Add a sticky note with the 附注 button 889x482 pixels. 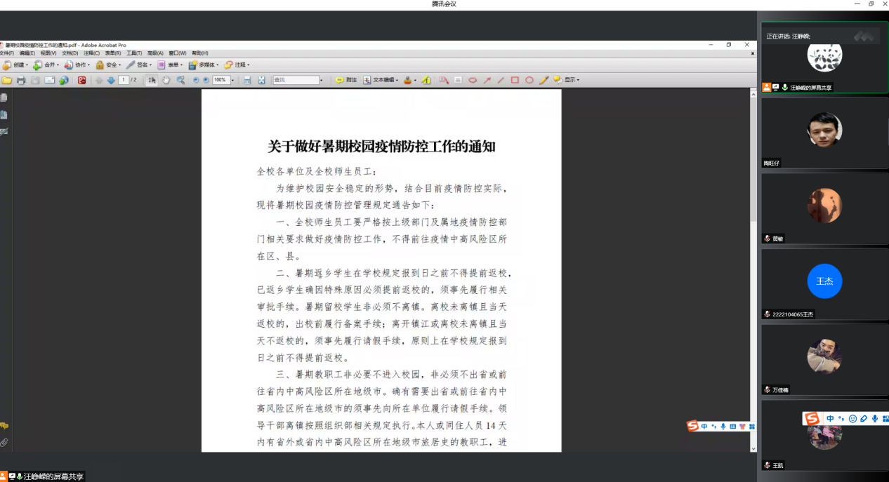pos(346,80)
